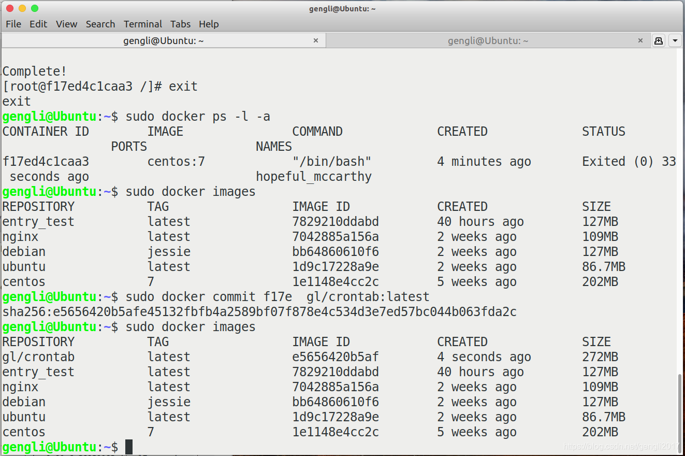Switch to the second gengli@Ubuntu tab

click(x=488, y=40)
